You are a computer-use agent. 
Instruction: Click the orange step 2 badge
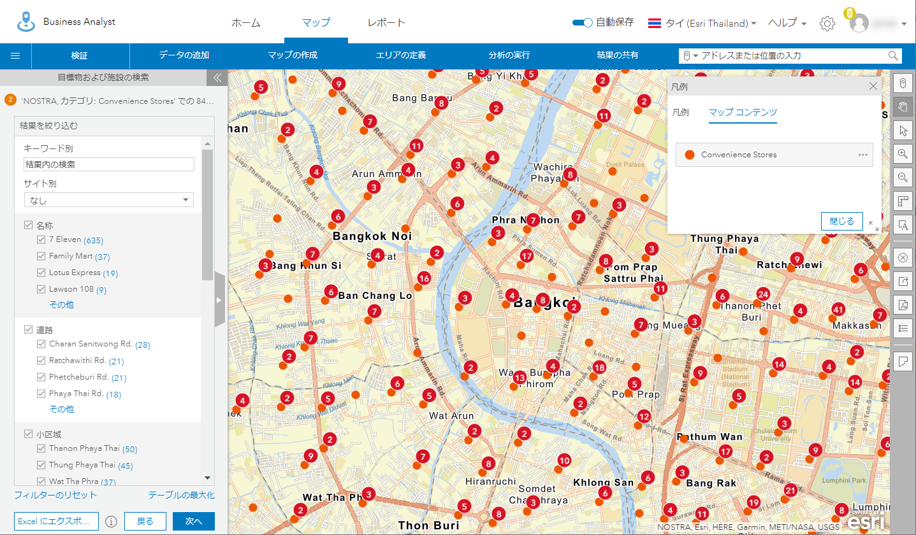10,100
